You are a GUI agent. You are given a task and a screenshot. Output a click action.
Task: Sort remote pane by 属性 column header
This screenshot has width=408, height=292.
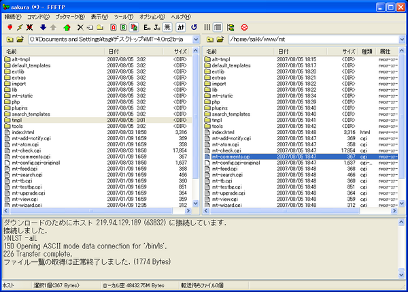coord(387,51)
